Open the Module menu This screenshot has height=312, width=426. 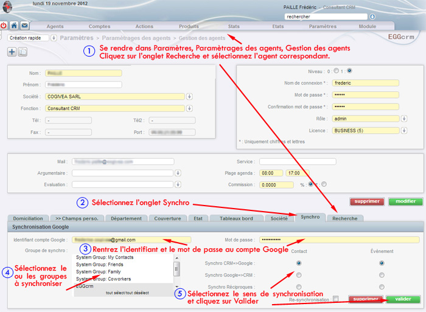[x=368, y=26]
